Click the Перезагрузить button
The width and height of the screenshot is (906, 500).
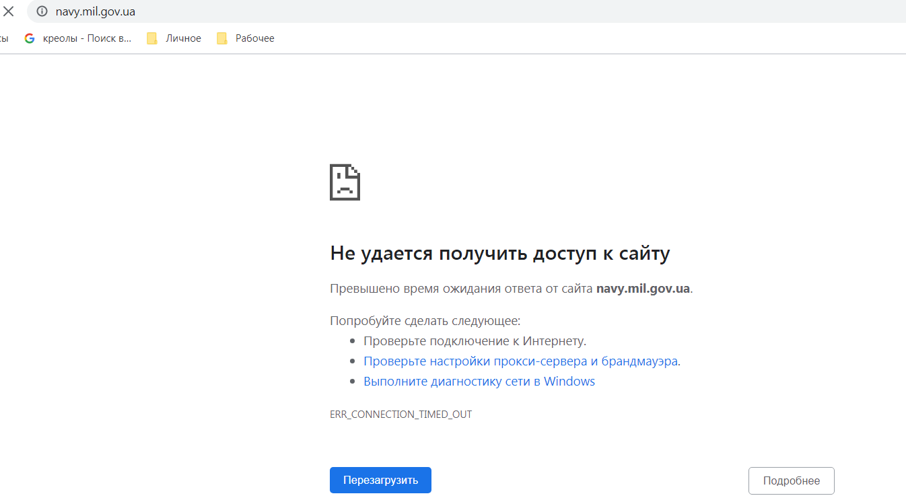tap(380, 480)
